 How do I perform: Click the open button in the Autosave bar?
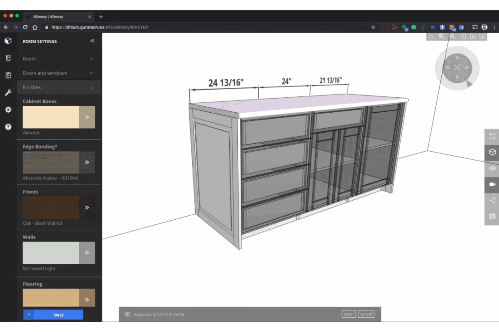349,314
